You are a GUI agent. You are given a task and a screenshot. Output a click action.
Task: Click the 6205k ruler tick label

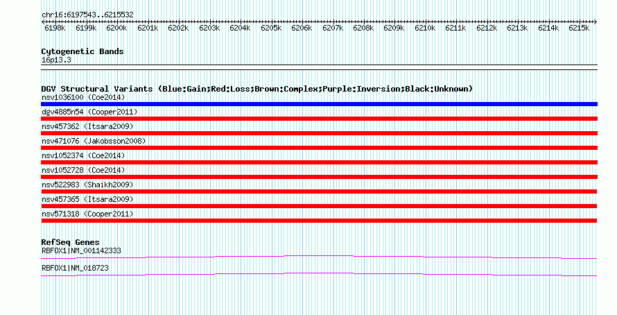(x=271, y=28)
